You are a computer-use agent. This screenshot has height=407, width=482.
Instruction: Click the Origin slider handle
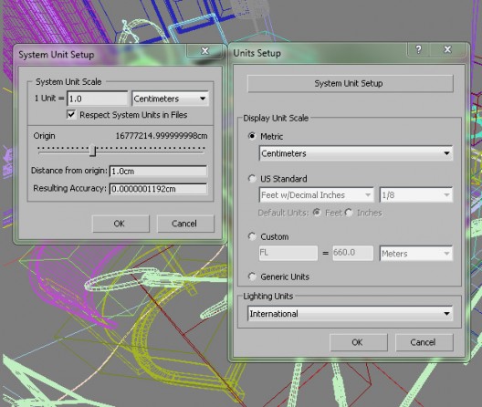93,151
